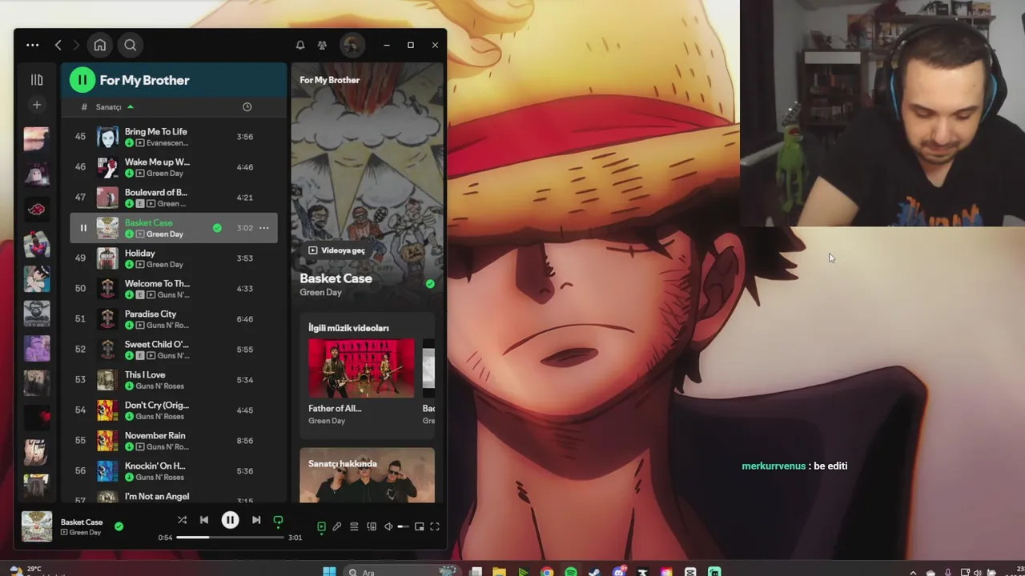Go back in Spotify navigation

click(x=58, y=46)
